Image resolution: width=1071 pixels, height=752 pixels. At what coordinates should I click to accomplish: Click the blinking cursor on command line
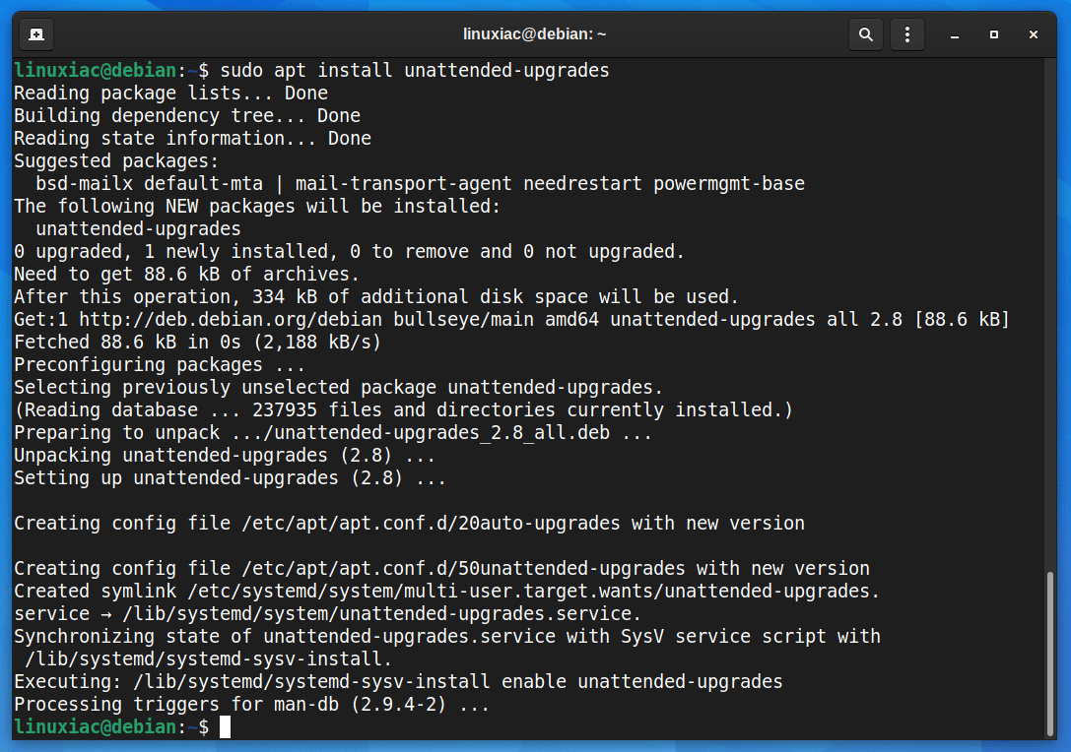point(225,726)
